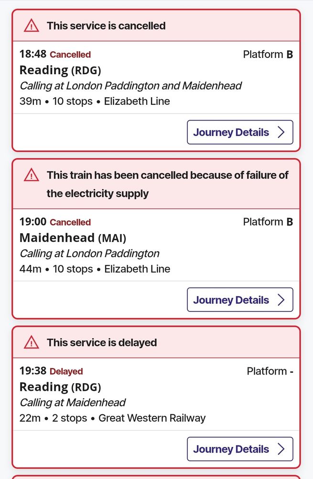Select 'This service is cancelled' banner

156,26
